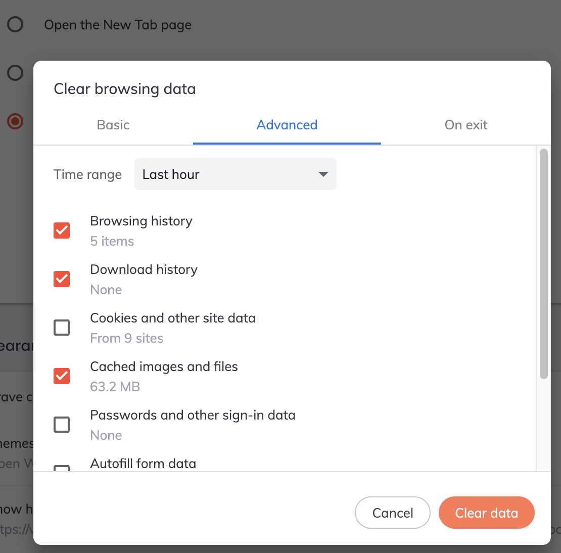
Task: Uncheck the Download history checkbox
Action: (62, 279)
